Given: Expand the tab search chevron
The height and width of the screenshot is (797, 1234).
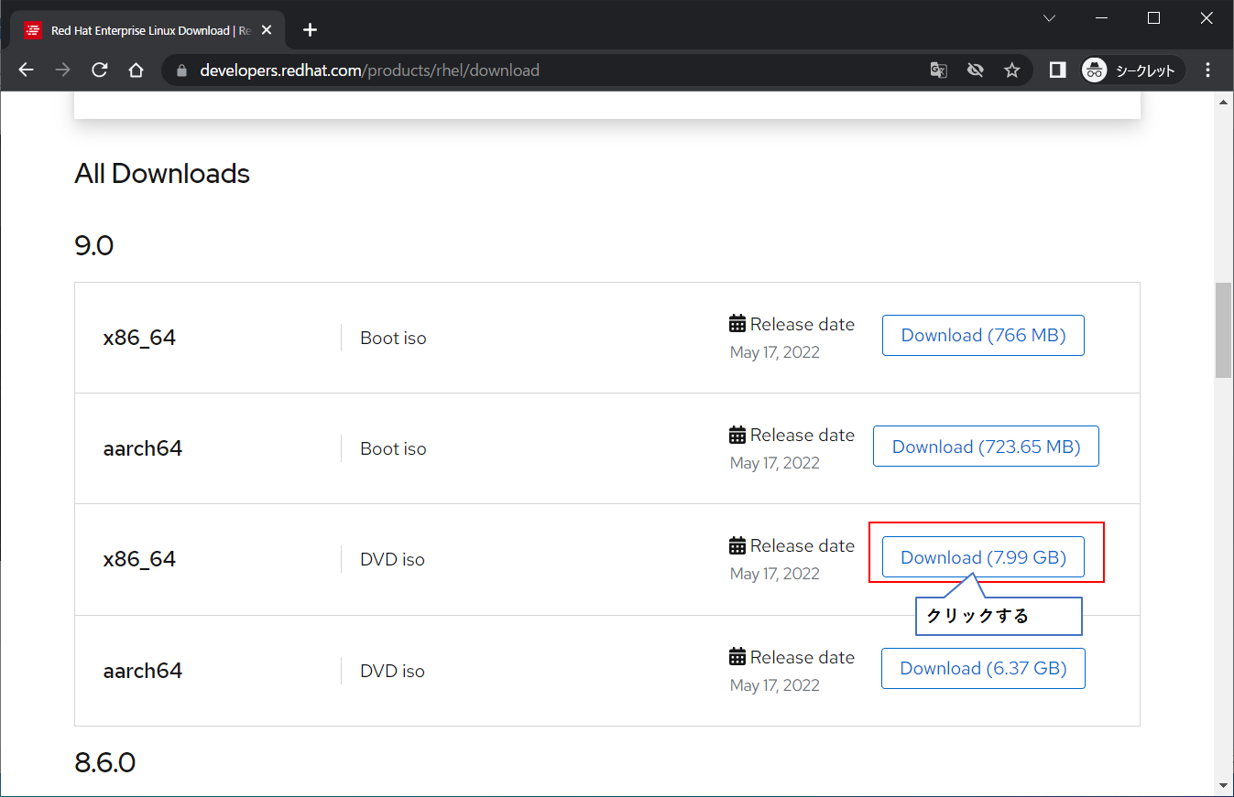Looking at the screenshot, I should (x=1050, y=18).
